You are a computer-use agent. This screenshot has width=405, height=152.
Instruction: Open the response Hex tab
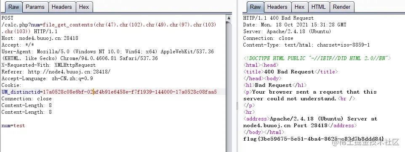[299, 7]
